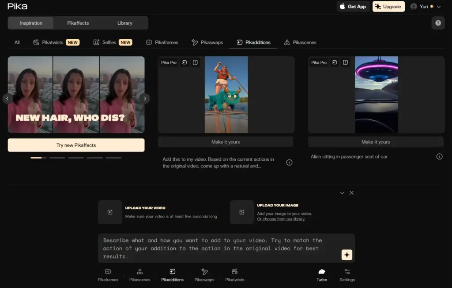The image size is (452, 288).
Task: Click the upload image icon box
Action: coord(241,212)
